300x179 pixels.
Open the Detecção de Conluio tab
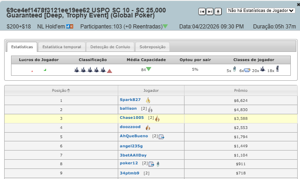tap(110, 47)
